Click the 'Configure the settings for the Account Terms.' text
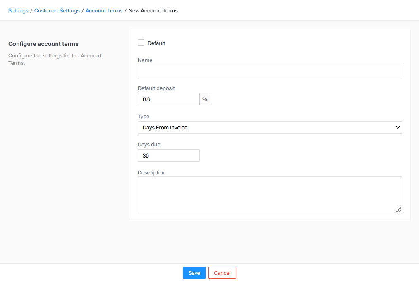Viewport: 419px width, 284px height. tap(55, 59)
